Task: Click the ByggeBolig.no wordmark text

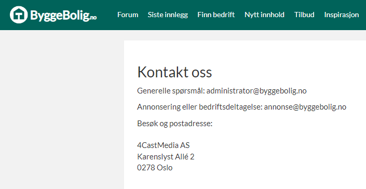Action: pyautogui.click(x=63, y=16)
